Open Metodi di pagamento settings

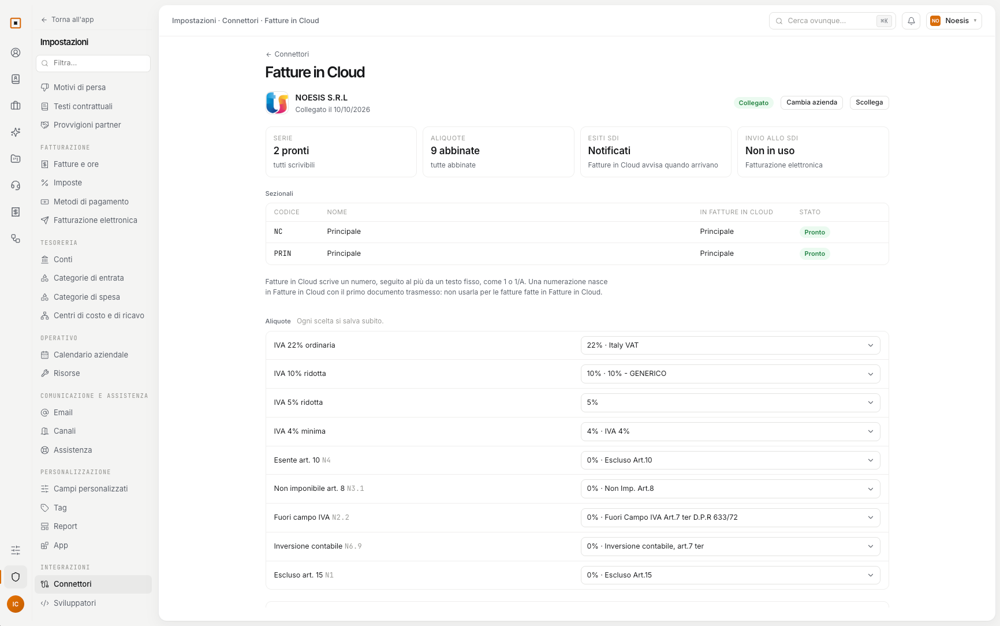[x=93, y=202]
